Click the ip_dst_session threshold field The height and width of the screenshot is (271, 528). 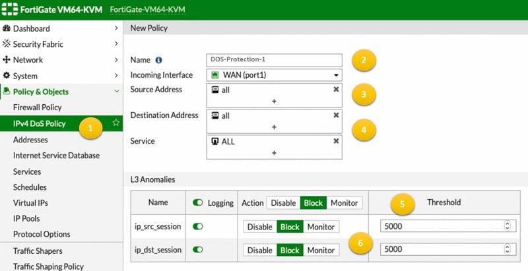[x=448, y=249]
